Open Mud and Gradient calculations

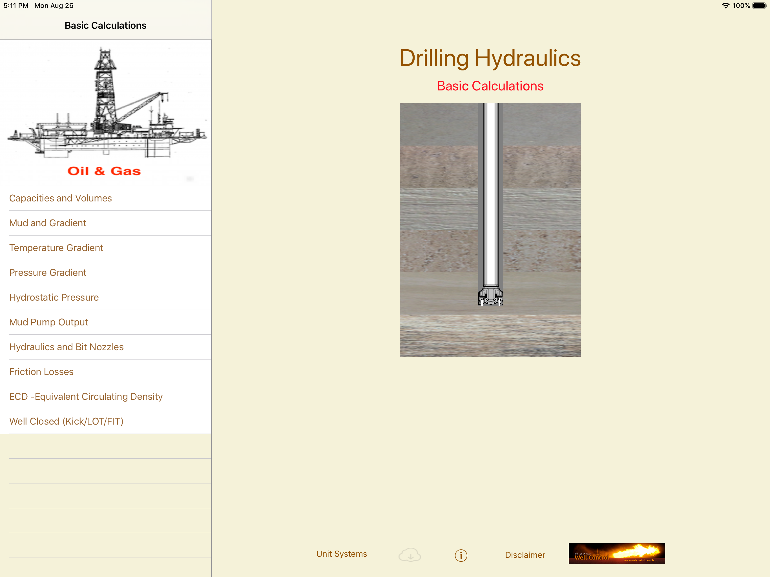coord(48,223)
